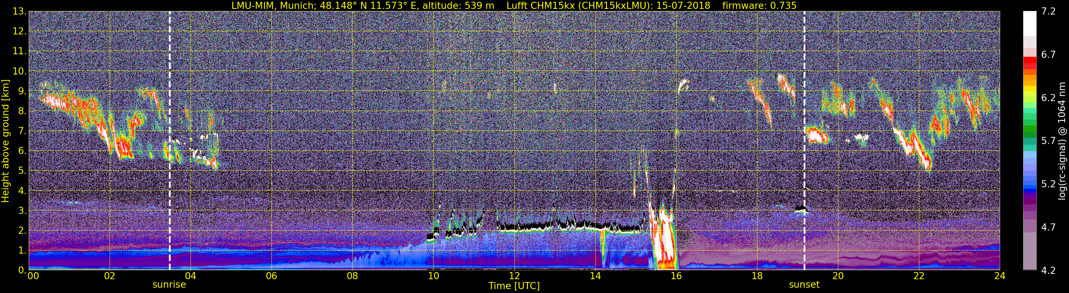This screenshot has width=1069, height=293.
Task: Click the 5.2 colorbar tick value
Action: pyautogui.click(x=1048, y=184)
